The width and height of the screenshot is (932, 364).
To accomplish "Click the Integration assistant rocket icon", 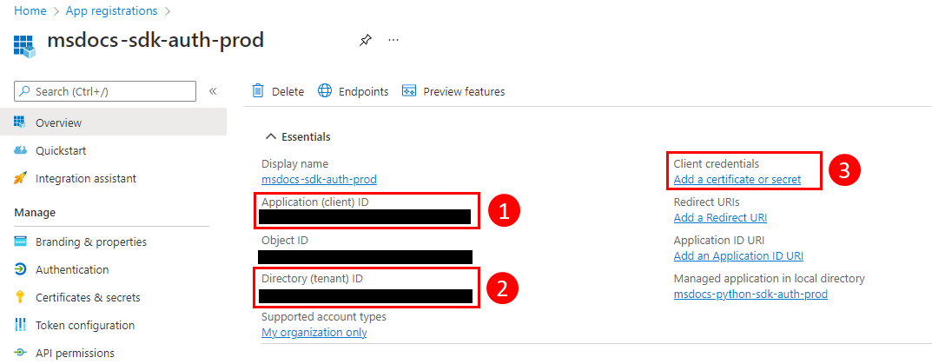I will tap(20, 178).
